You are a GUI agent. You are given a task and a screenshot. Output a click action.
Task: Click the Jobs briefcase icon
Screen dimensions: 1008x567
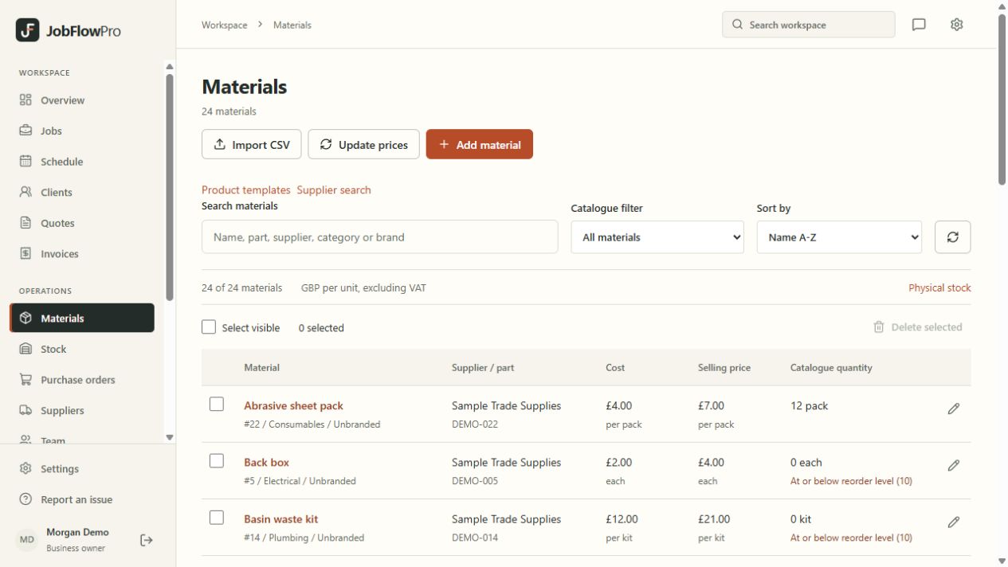(x=25, y=131)
